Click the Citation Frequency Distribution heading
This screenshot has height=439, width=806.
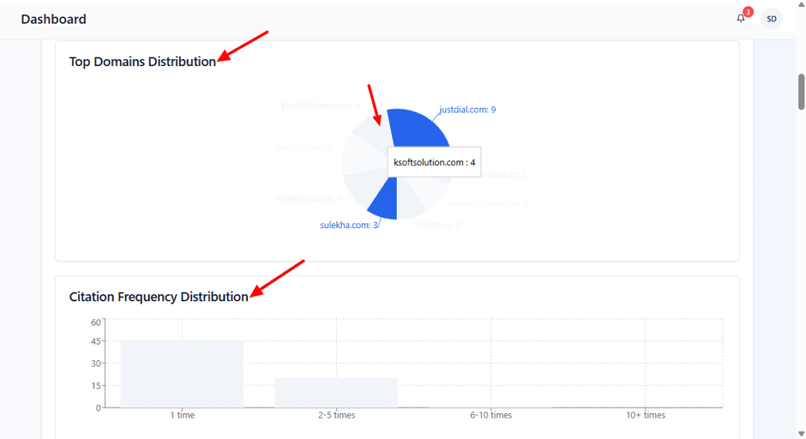click(x=158, y=297)
